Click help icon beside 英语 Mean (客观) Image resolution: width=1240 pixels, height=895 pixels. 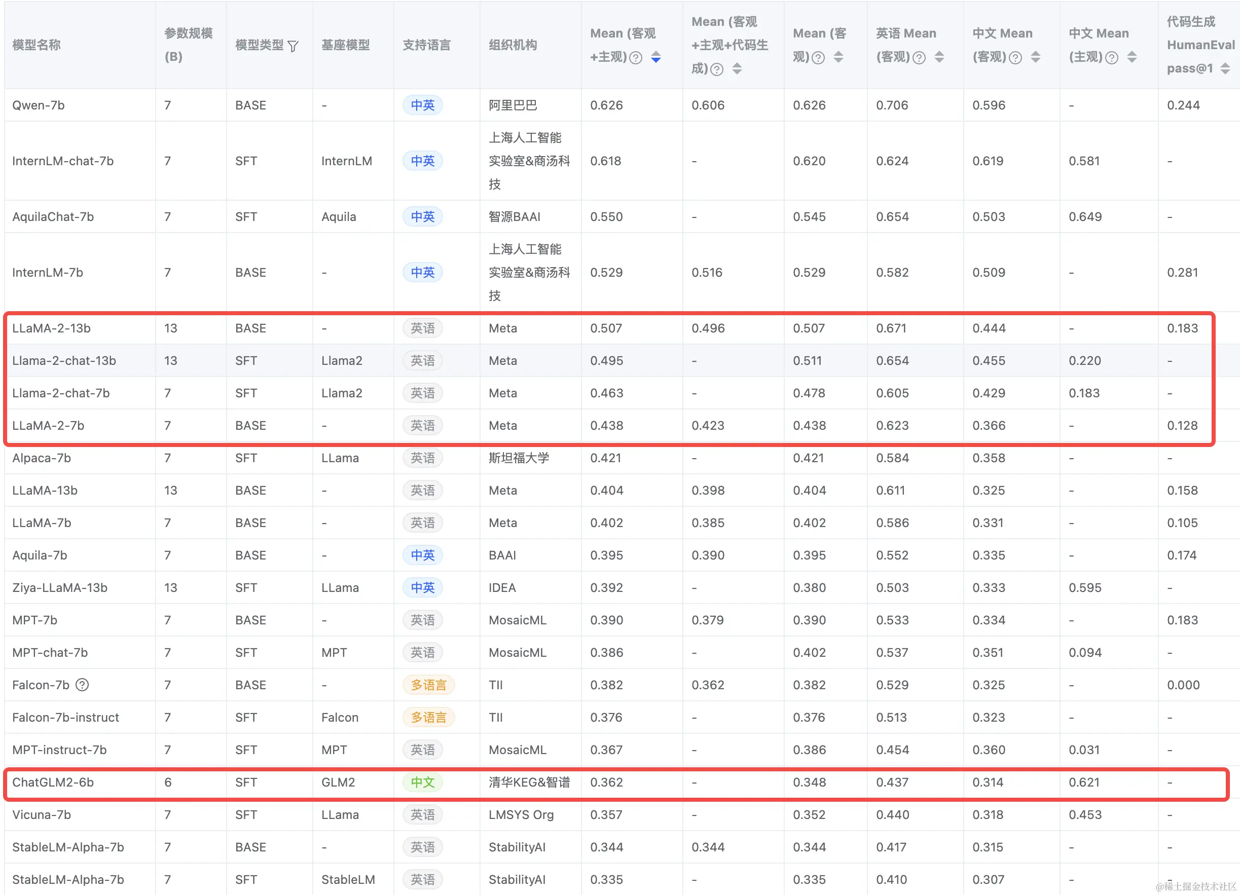[919, 57]
